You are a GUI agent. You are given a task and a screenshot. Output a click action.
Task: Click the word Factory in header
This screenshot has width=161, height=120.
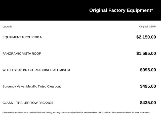coord(117,10)
